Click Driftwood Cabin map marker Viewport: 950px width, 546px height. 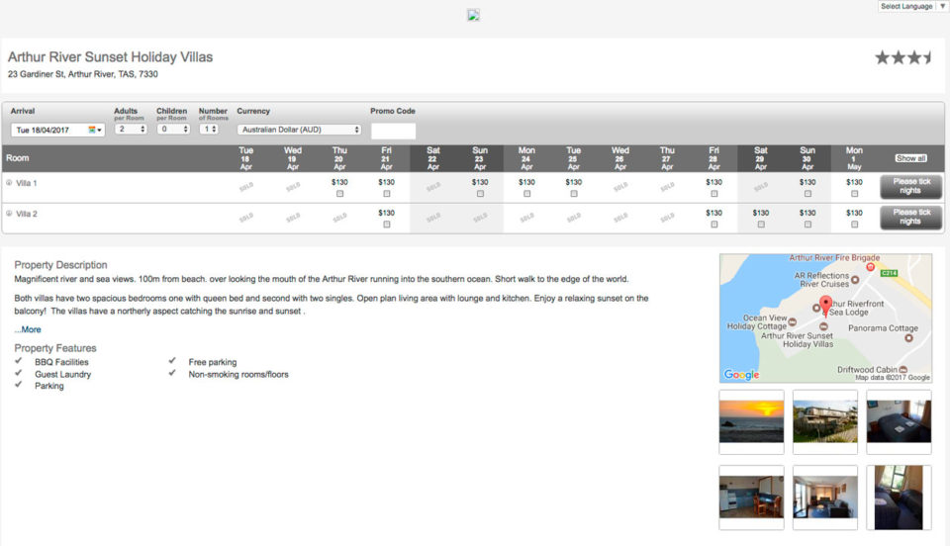903,369
